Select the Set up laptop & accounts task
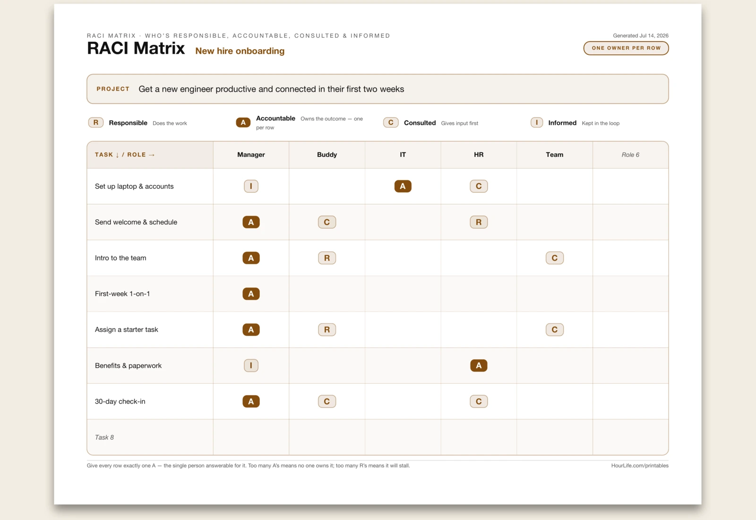The image size is (756, 520). 134,186
